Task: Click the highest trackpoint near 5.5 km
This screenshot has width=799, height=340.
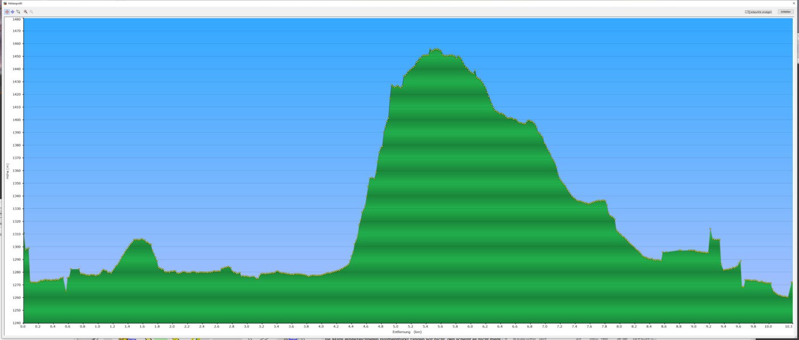Action: pos(436,50)
